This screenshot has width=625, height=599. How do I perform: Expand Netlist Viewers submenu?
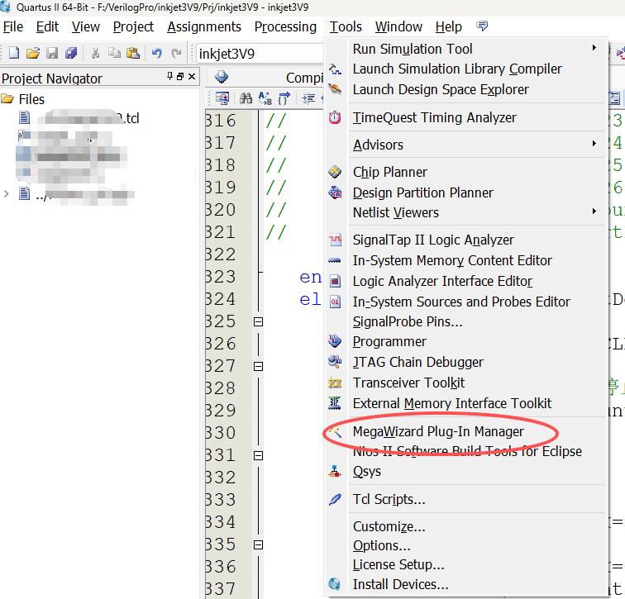tap(466, 212)
